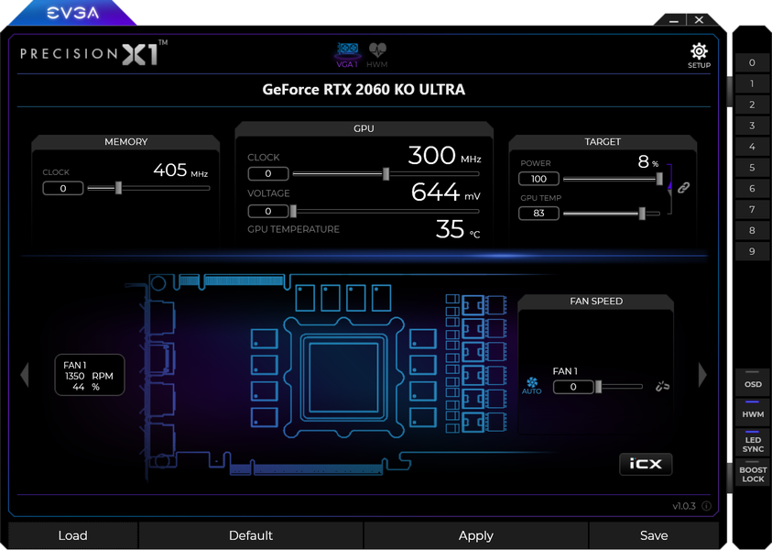Click the GPU temp field showing 83
Image resolution: width=772 pixels, height=550 pixels.
tap(538, 214)
